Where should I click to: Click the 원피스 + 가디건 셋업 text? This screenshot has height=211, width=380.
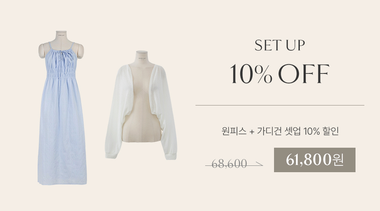click(261, 131)
